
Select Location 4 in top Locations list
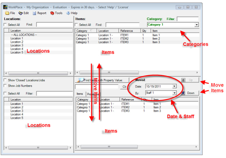click(x=39, y=49)
